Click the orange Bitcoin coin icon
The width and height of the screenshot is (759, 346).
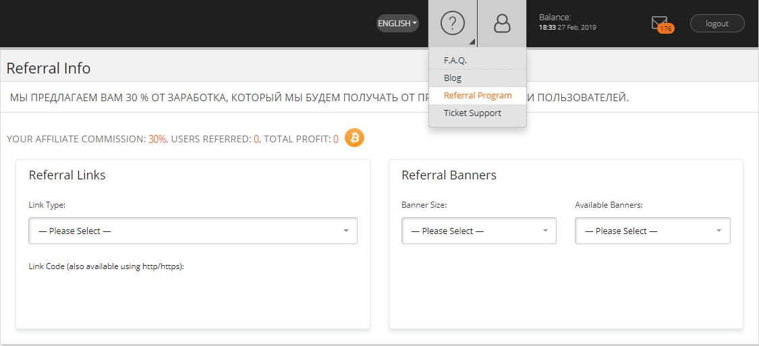354,138
